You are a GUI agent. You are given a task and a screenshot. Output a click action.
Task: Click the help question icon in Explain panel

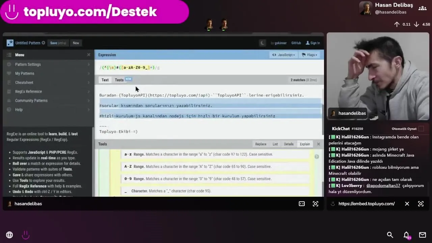tap(317, 157)
